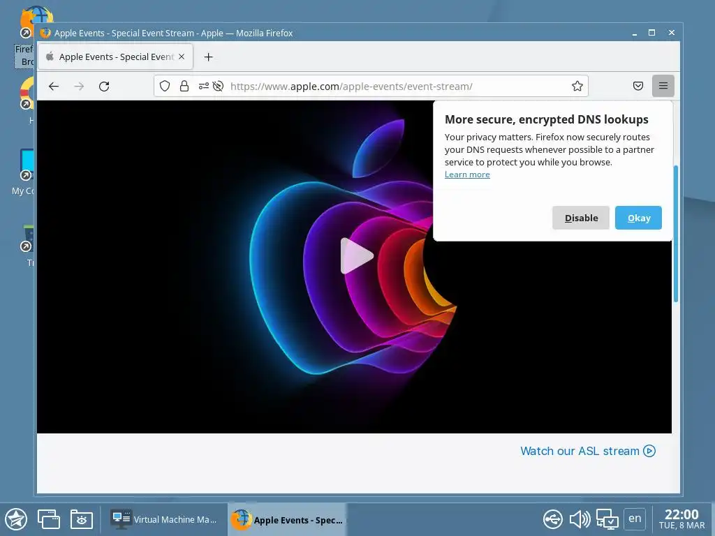Click the Firefox logo in the title bar

tap(45, 33)
